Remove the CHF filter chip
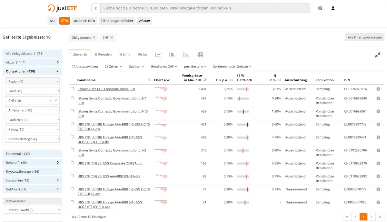This screenshot has width=387, height=222. 112,37
